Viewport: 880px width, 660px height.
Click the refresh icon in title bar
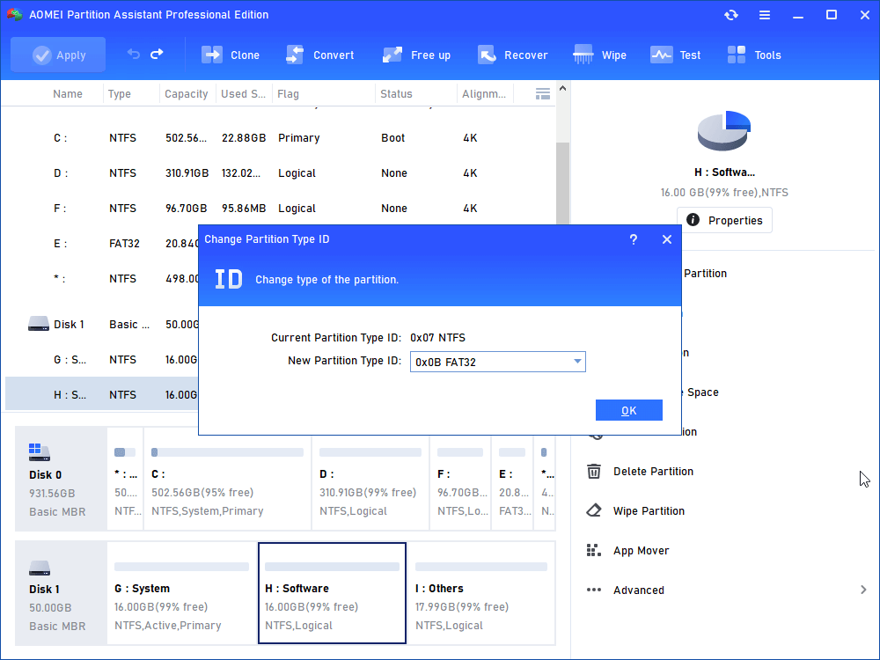[x=730, y=15]
